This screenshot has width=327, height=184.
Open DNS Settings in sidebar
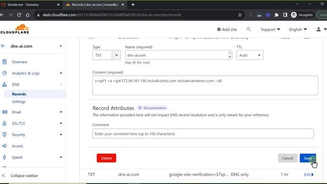[x=18, y=102]
